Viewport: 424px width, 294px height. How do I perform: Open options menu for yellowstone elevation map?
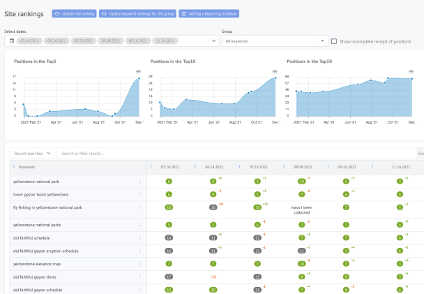coord(140,264)
